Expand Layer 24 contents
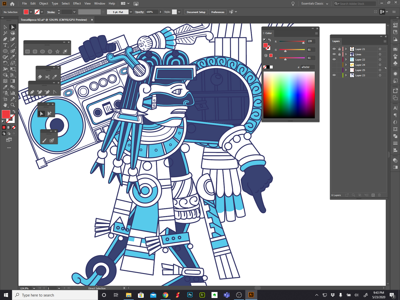The image size is (400, 300). point(346,65)
